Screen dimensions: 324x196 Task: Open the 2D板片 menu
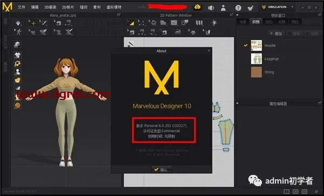pos(68,7)
